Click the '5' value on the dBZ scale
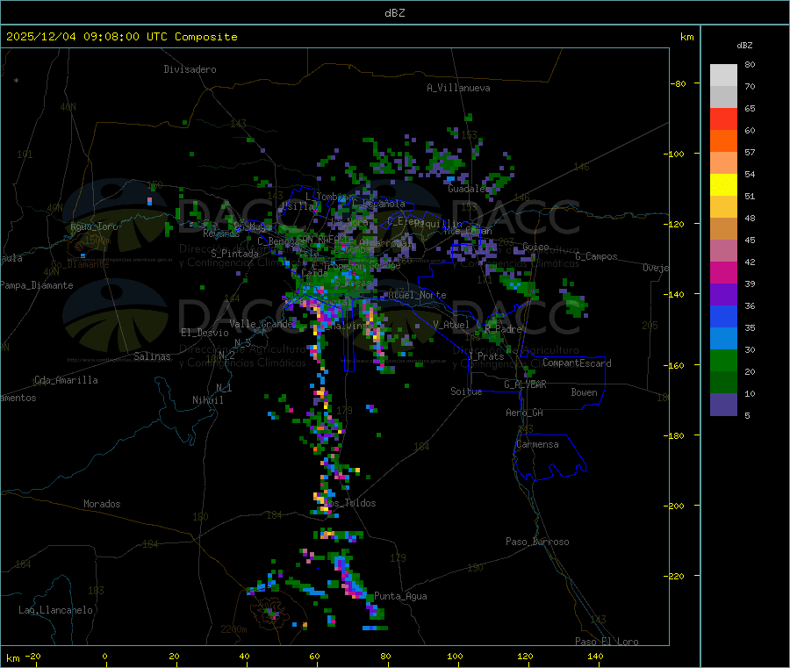Viewport: 790px width, 668px height. click(747, 415)
